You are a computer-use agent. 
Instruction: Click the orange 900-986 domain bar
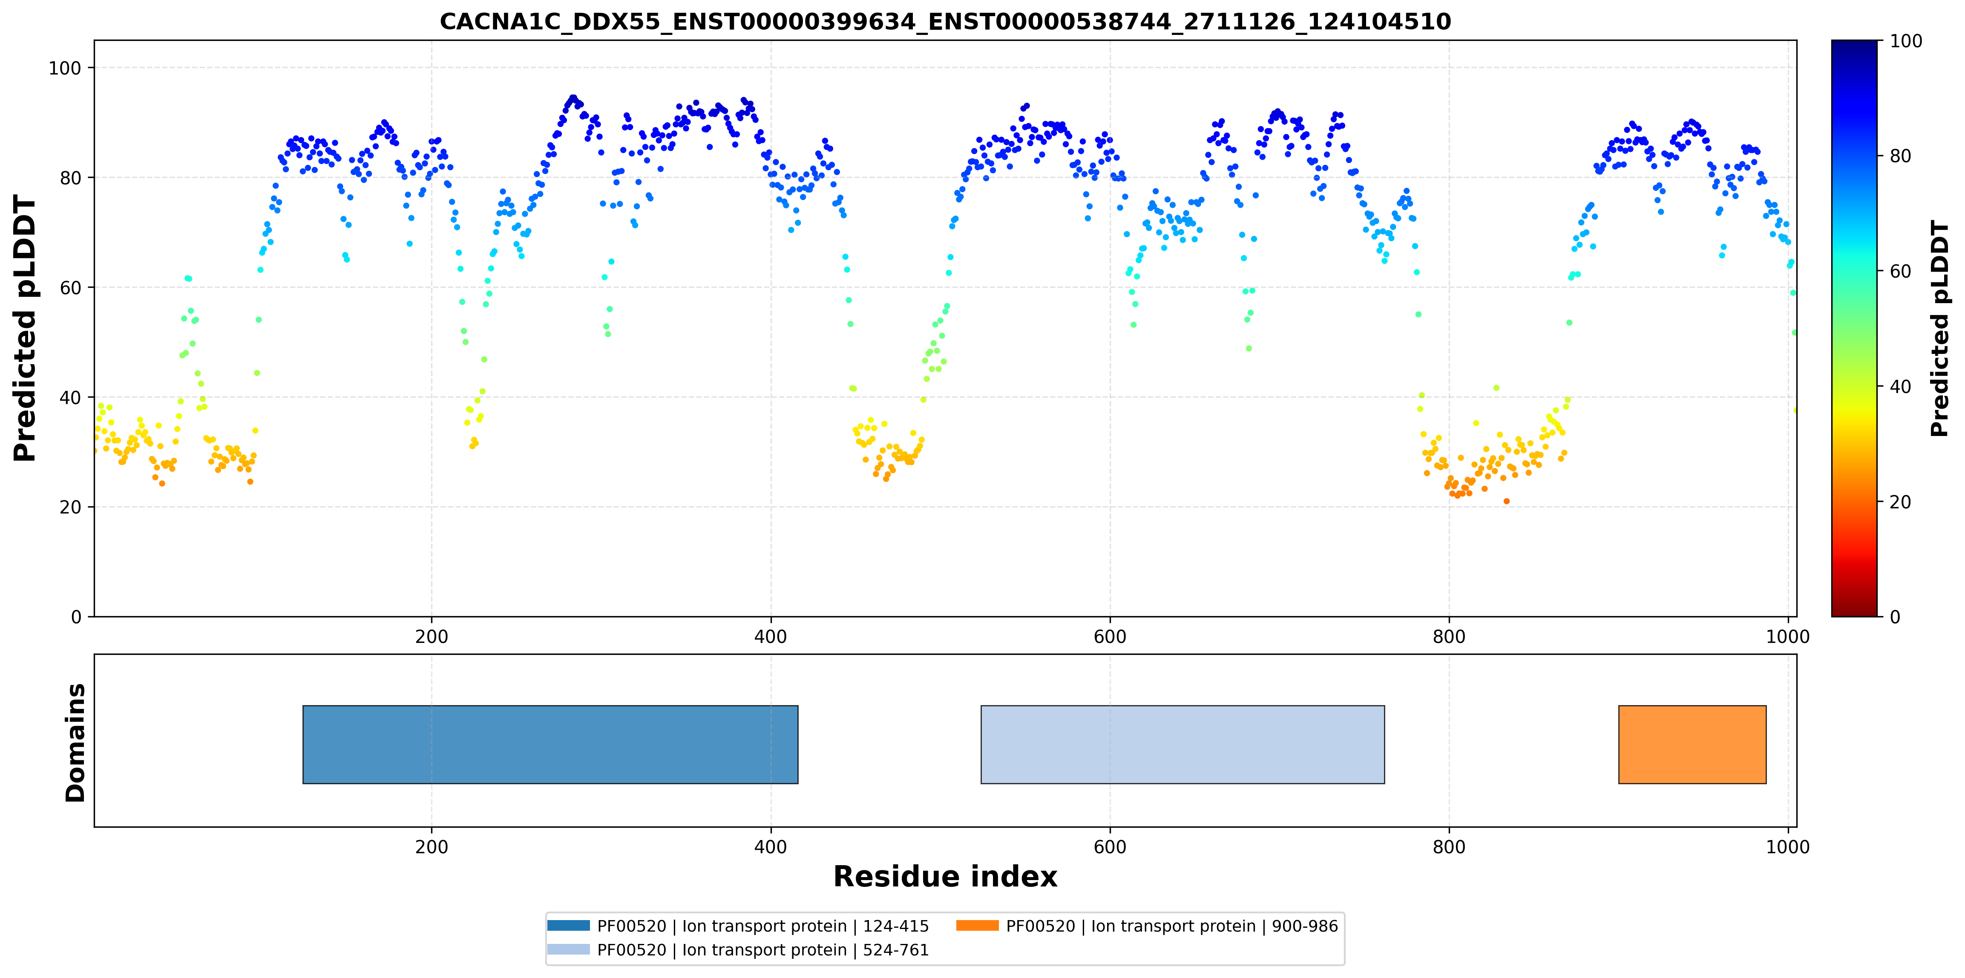(1692, 744)
